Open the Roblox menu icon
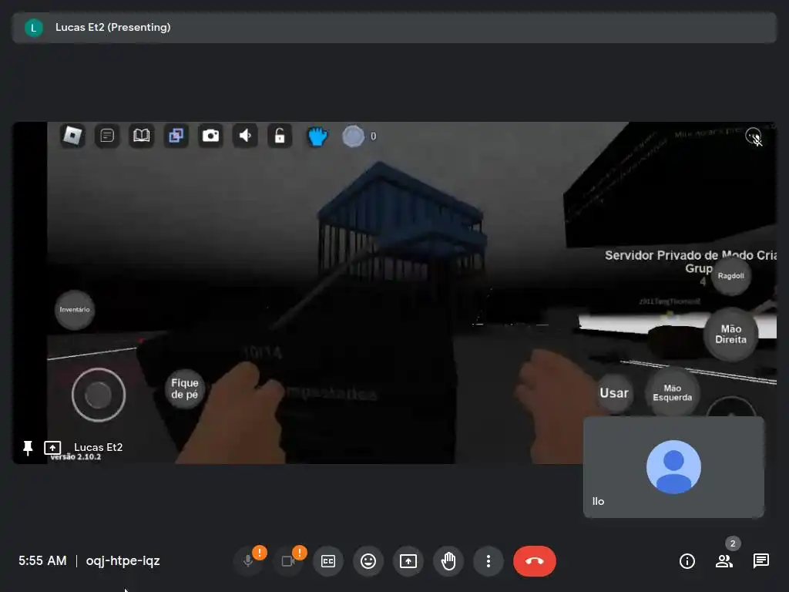Screen dimensions: 789x592 [72, 136]
